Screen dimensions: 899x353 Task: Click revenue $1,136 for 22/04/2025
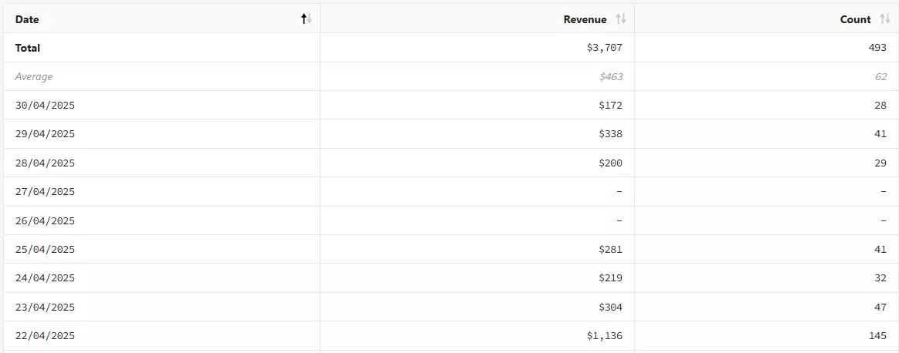coord(604,336)
